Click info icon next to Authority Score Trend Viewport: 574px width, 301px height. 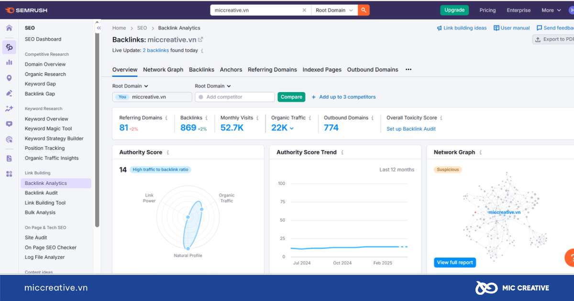pos(342,152)
